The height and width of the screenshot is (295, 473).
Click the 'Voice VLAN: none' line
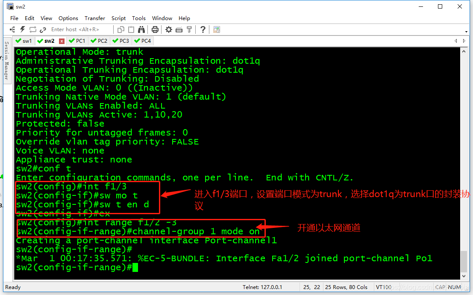[x=60, y=150]
